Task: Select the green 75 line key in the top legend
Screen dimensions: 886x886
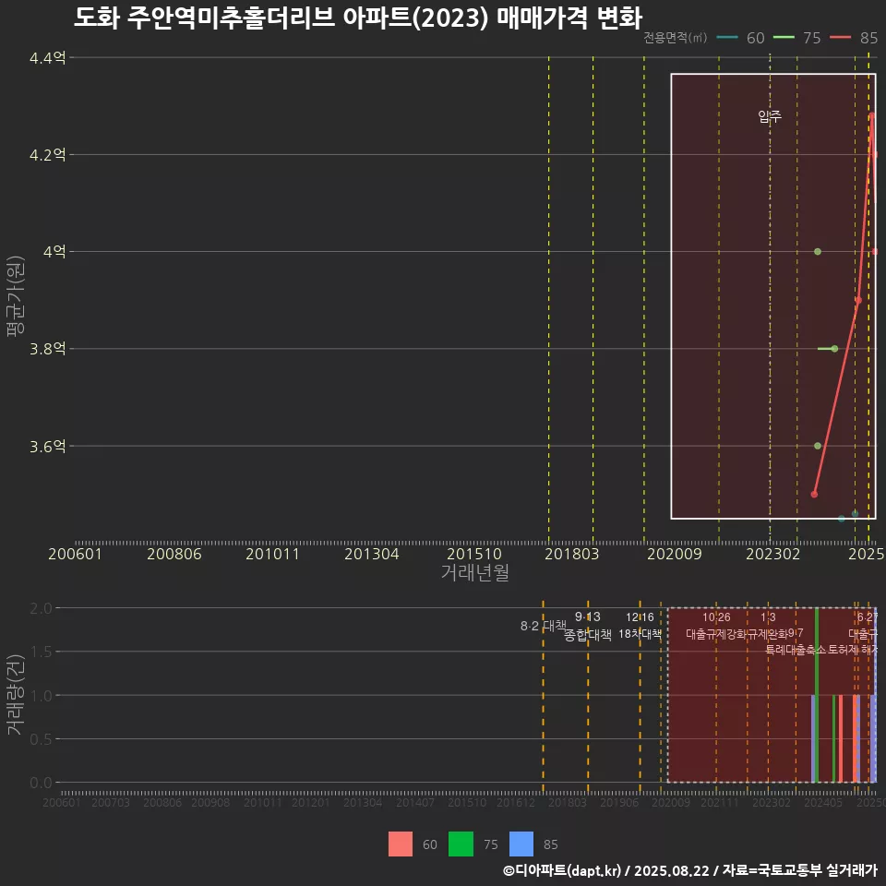Action: [x=784, y=38]
